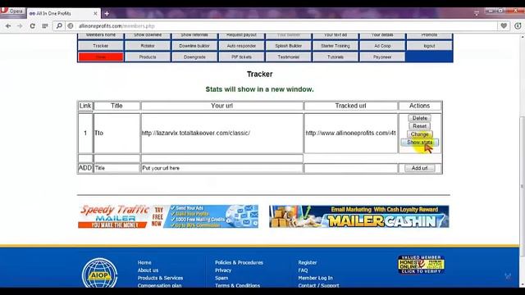Open the Starter Training menu item
This screenshot has height=295, width=525.
click(336, 46)
